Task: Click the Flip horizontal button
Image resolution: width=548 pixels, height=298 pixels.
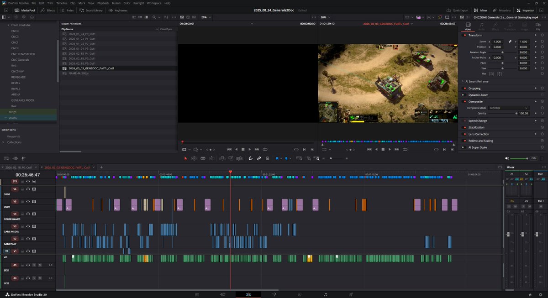Action: (491, 73)
